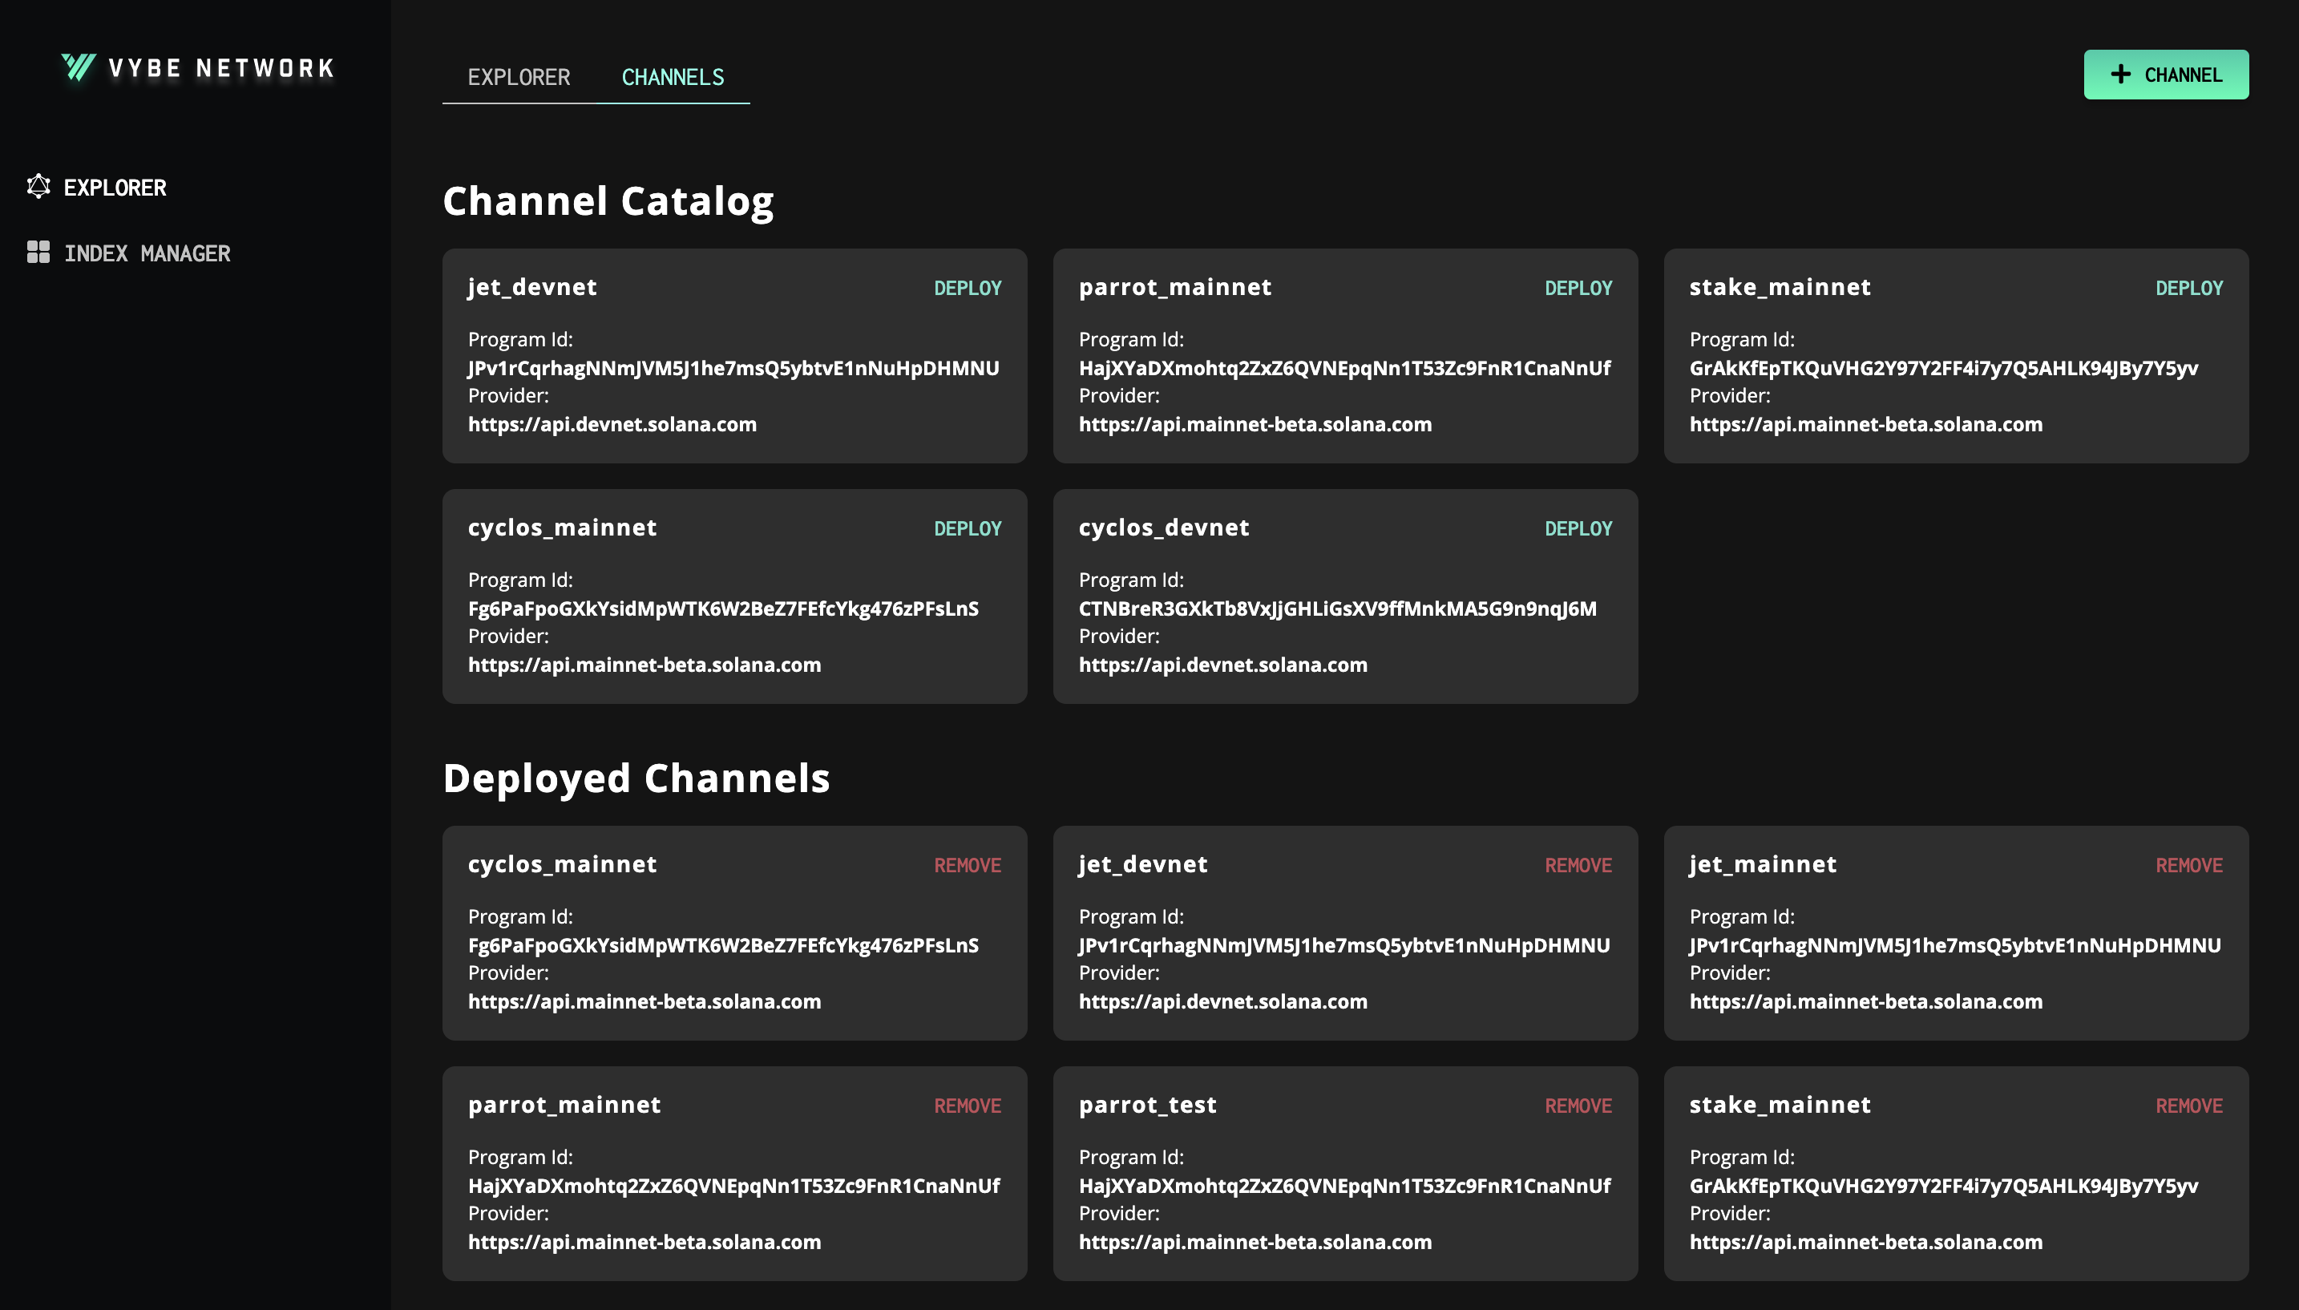
Task: Click the Explorer sidebar icon
Action: click(x=38, y=186)
